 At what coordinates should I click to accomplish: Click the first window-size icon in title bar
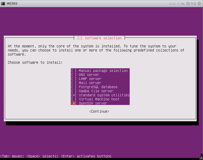(170, 4)
